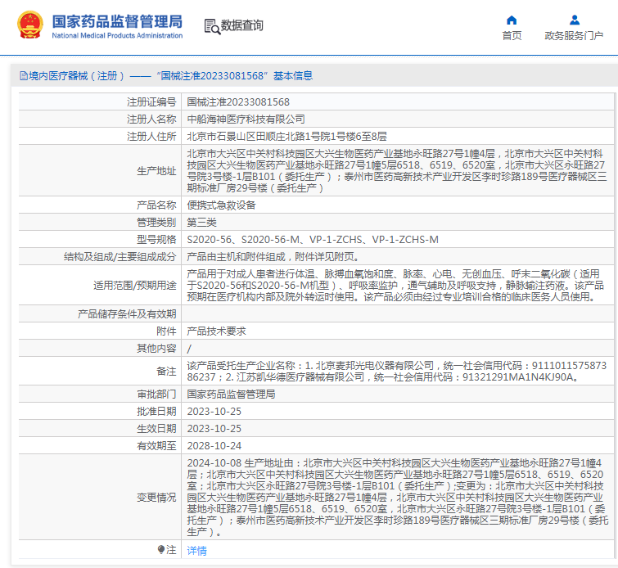
Task: Select 中船海神医疗科技有限公司 cell
Action: [x=246, y=119]
